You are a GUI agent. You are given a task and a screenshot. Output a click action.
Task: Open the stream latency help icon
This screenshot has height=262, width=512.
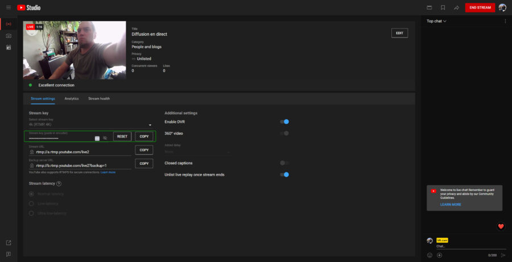[59, 184]
